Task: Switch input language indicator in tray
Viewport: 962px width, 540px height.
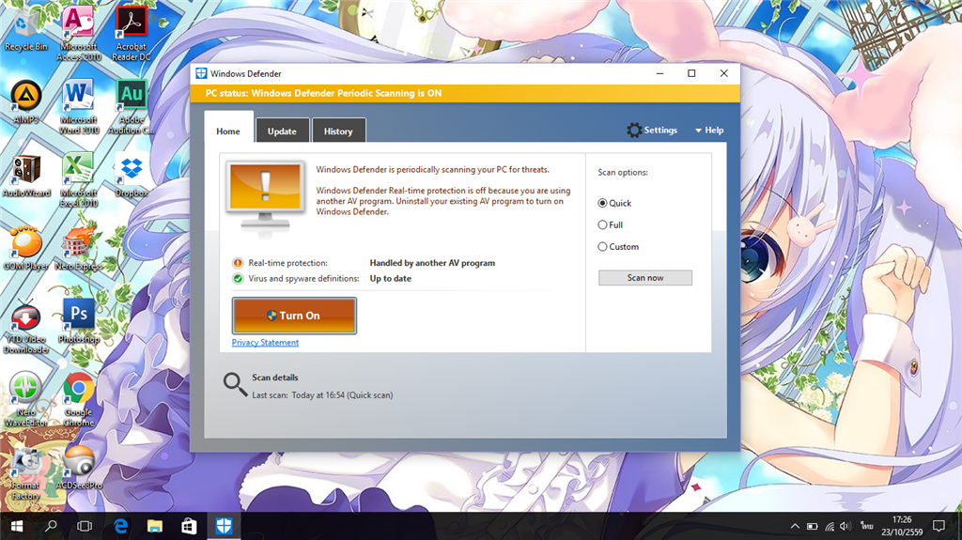Action: 866,526
